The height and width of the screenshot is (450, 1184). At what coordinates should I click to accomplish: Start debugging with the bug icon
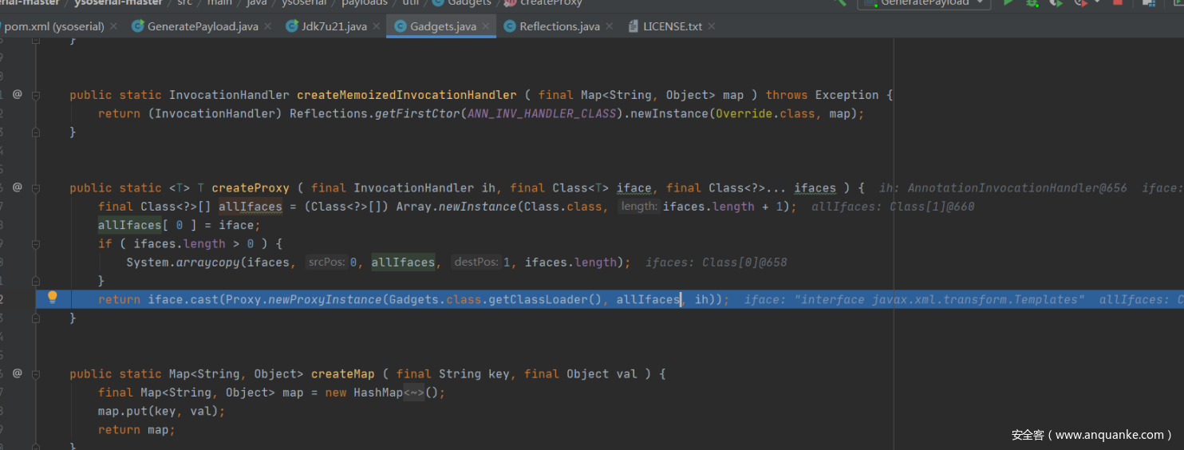pyautogui.click(x=1032, y=3)
